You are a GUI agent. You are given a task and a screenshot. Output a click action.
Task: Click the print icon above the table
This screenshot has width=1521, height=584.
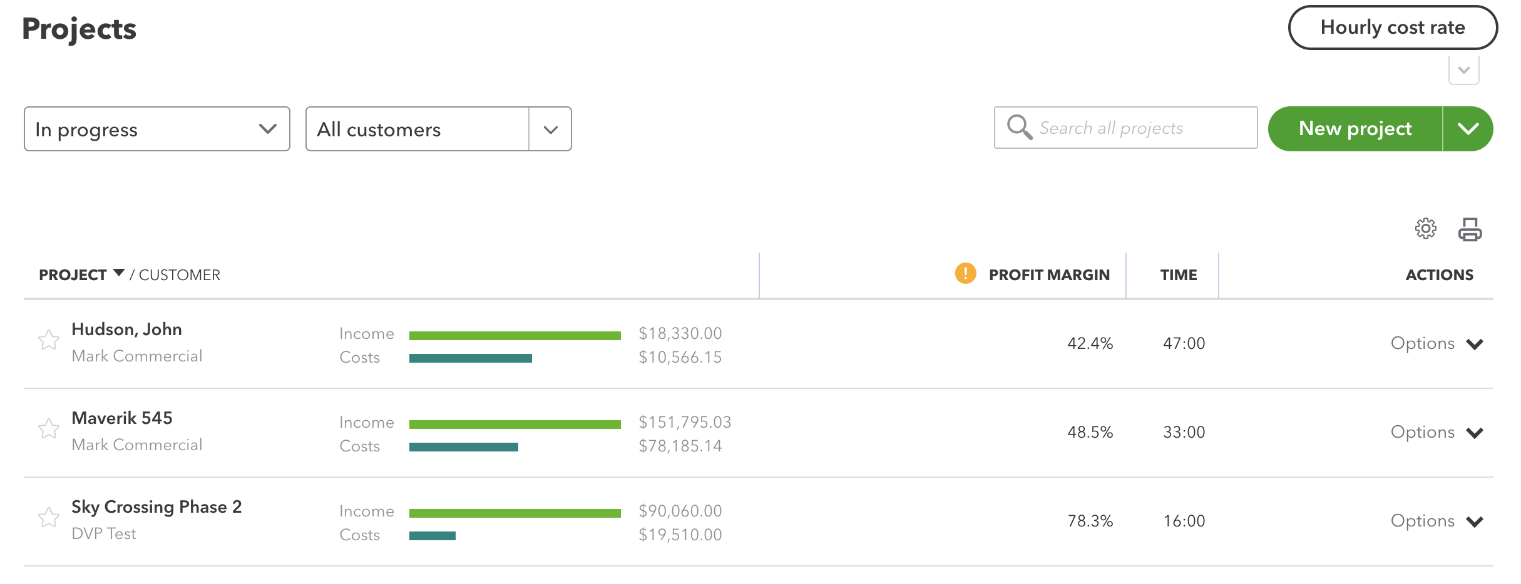coord(1471,229)
